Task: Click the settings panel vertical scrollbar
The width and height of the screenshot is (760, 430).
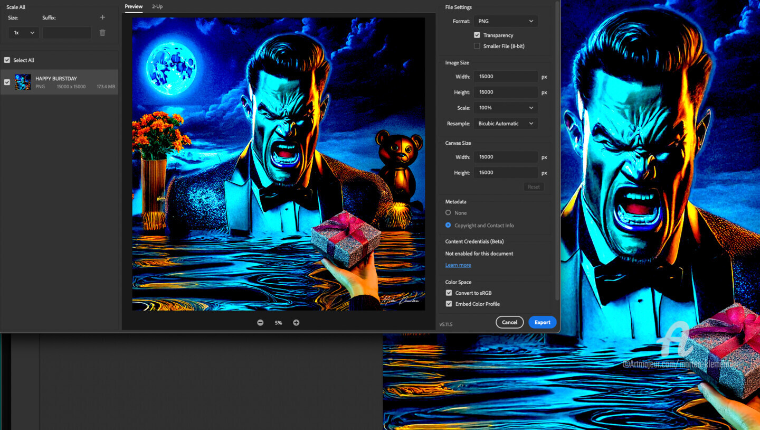Action: tap(557, 151)
